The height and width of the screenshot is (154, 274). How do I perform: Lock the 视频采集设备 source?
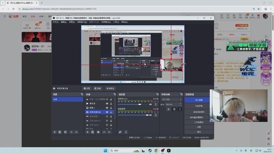pyautogui.click(x=111, y=112)
